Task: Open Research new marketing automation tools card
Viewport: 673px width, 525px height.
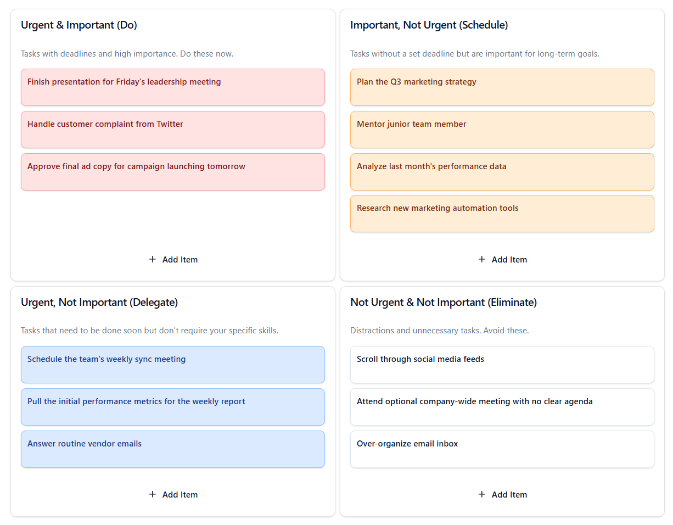Action: (502, 214)
